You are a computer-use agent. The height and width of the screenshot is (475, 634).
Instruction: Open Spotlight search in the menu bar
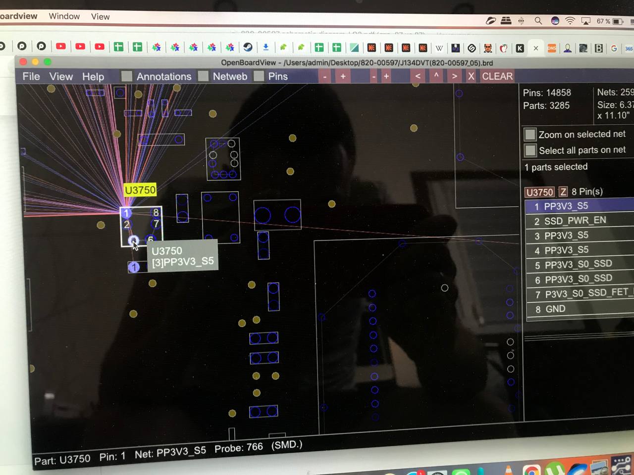click(538, 21)
